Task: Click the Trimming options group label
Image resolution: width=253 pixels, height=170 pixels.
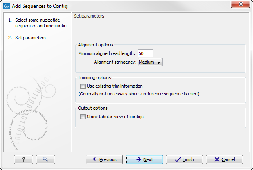Action: pos(95,77)
